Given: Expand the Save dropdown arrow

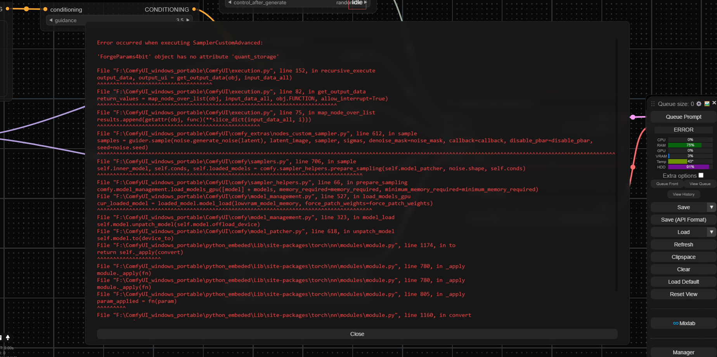Looking at the screenshot, I should point(712,207).
